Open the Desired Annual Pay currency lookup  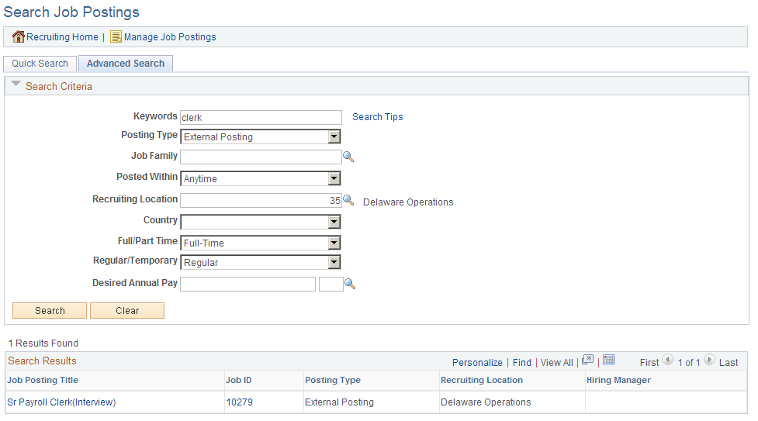[350, 285]
